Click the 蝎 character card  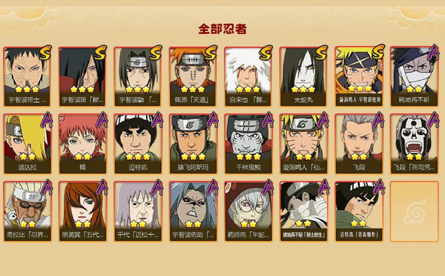point(83,144)
